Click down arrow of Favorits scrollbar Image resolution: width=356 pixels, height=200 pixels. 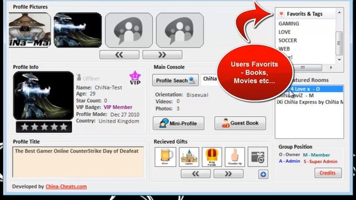tap(339, 59)
